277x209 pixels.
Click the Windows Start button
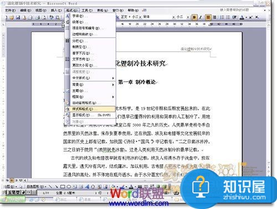pyautogui.click(x=13, y=200)
